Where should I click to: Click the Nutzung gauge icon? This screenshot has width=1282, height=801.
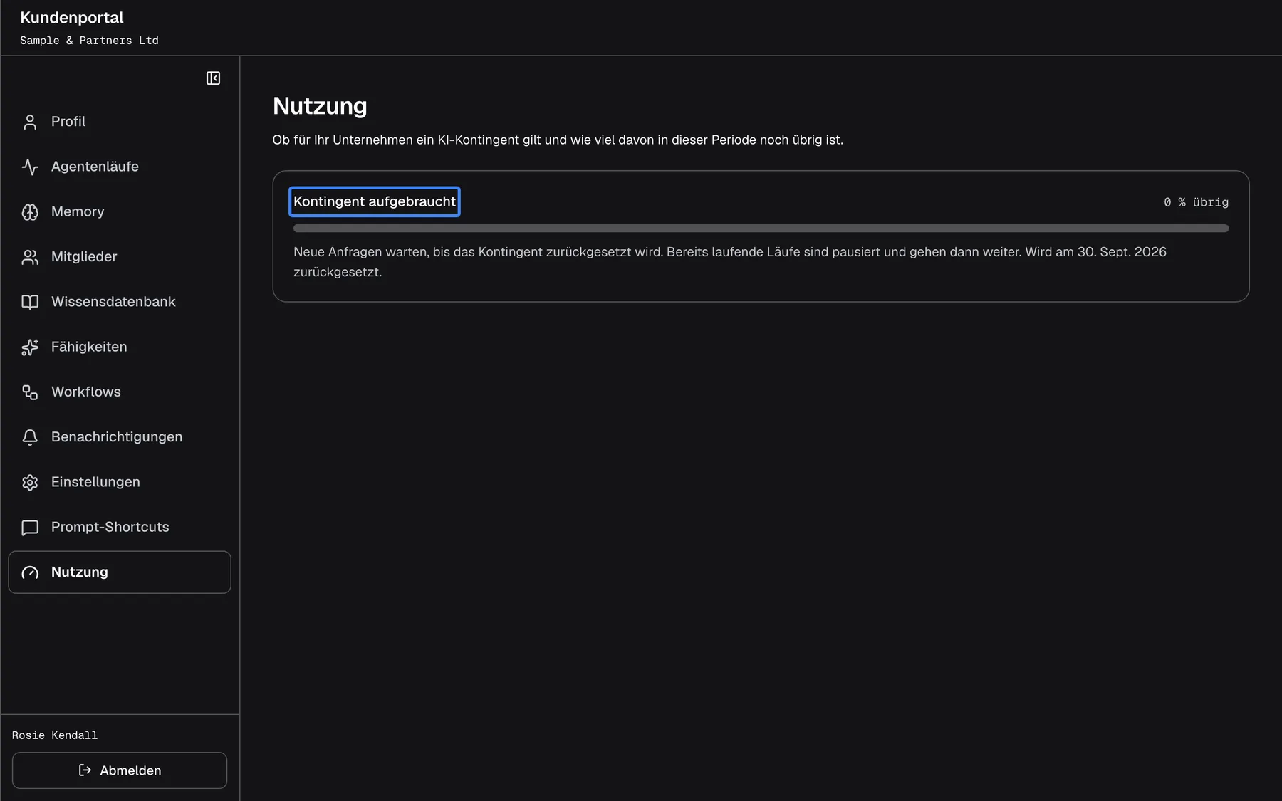click(x=30, y=572)
